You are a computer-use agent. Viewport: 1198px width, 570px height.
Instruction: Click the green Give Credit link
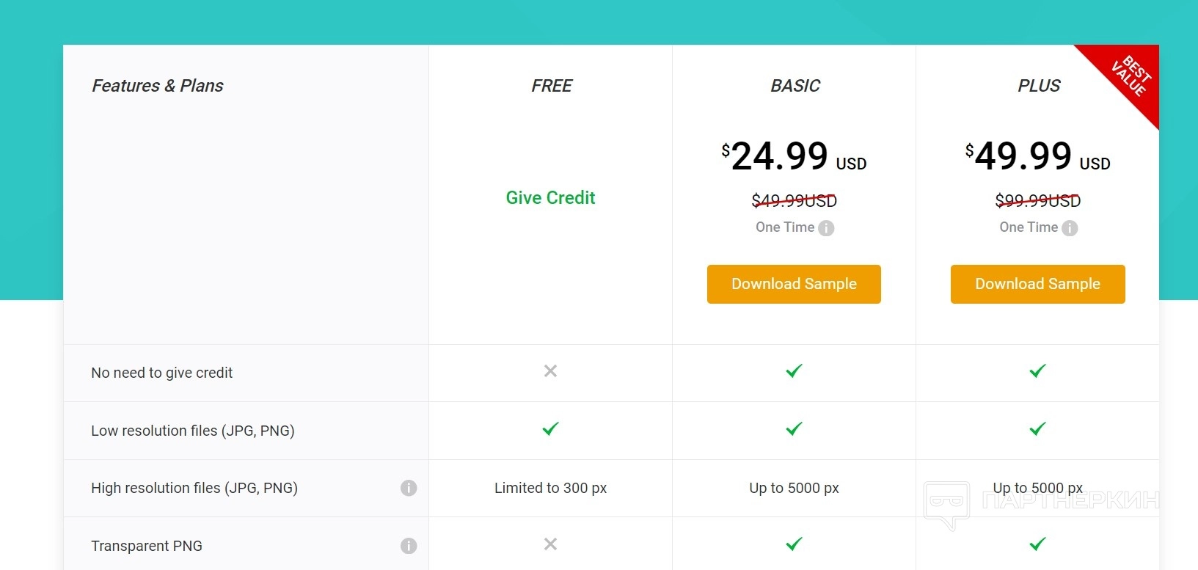point(550,198)
